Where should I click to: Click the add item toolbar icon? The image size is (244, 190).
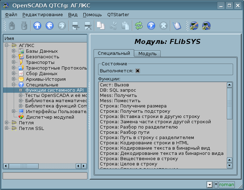[x=75, y=26]
